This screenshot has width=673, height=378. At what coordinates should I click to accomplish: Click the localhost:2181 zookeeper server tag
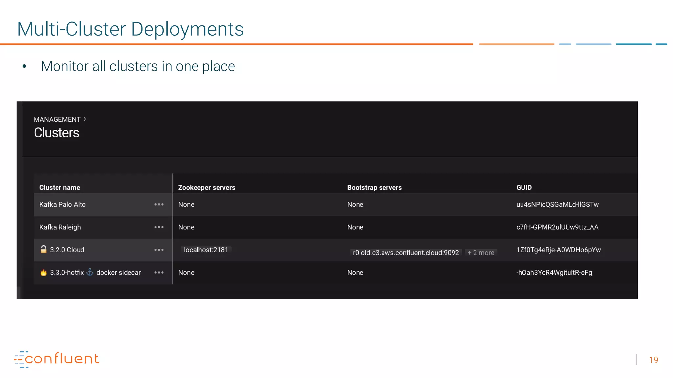point(206,250)
